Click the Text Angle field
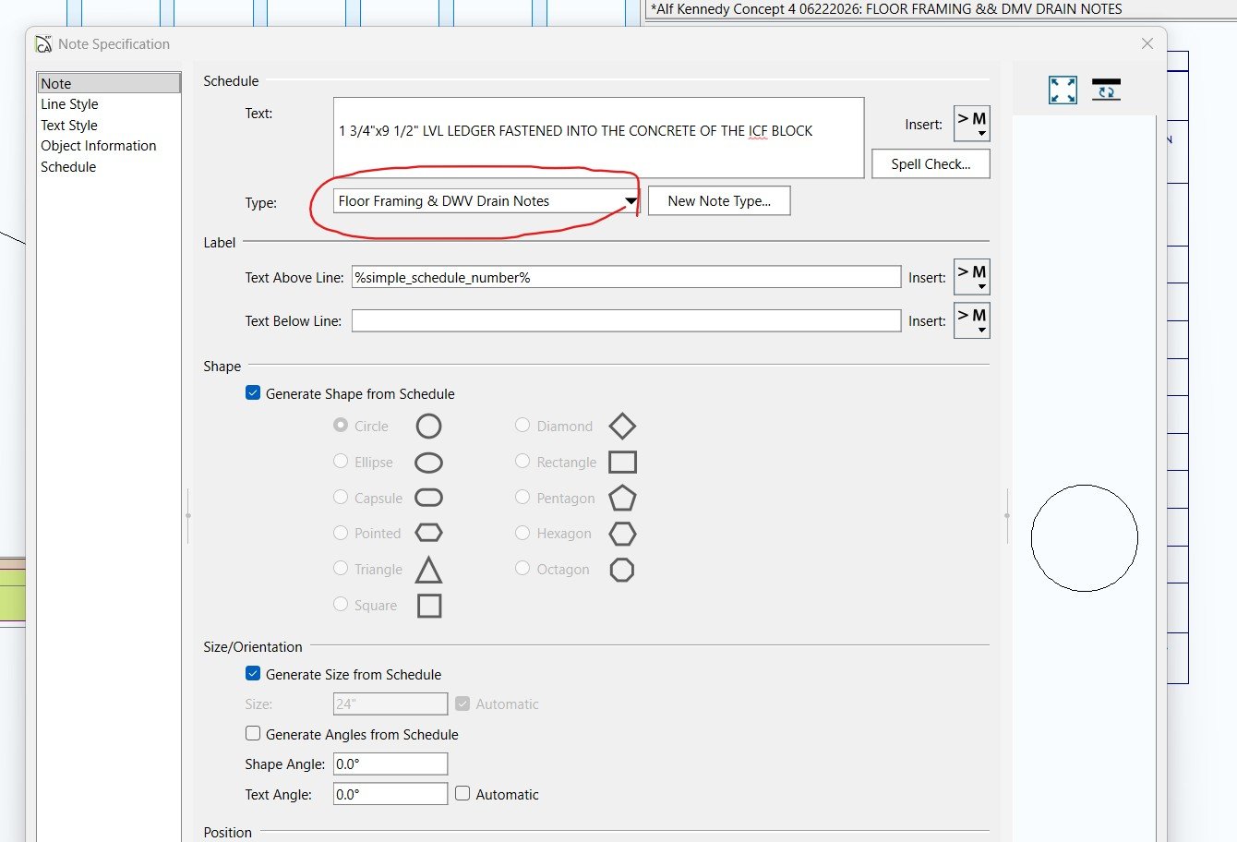The image size is (1237, 842). tap(390, 793)
